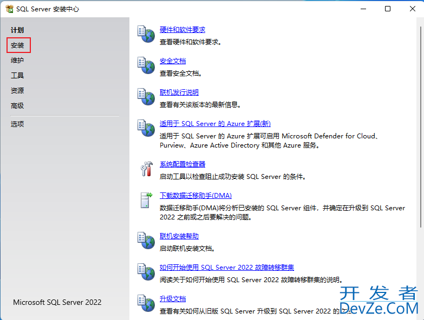The width and height of the screenshot is (424, 320).
Task: Click the icon beside 硬件和软件要求
Action: 146,34
